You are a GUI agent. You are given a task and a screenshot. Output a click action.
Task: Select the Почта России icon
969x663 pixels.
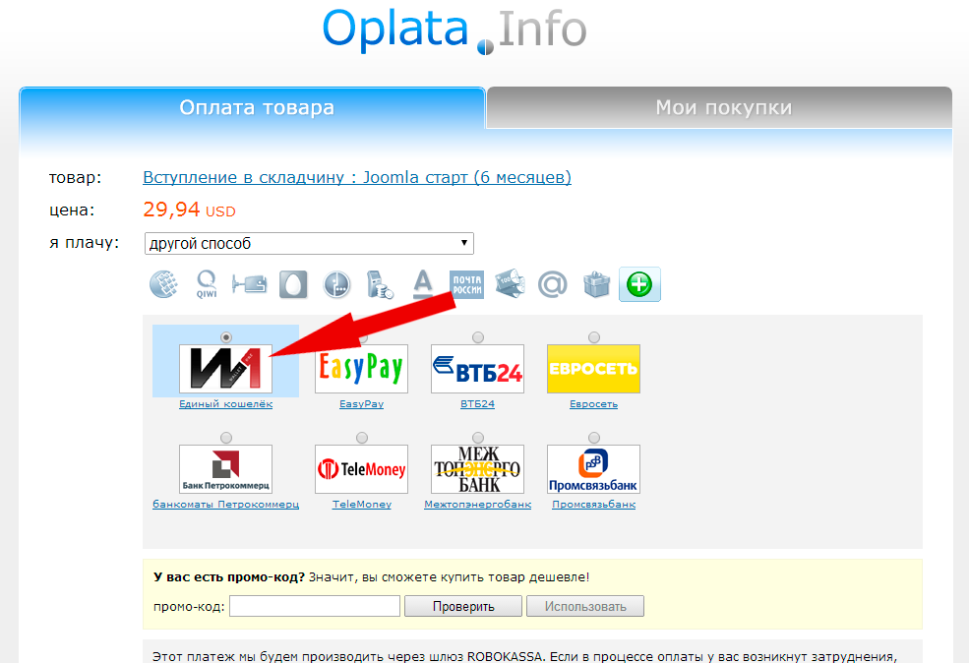(466, 285)
